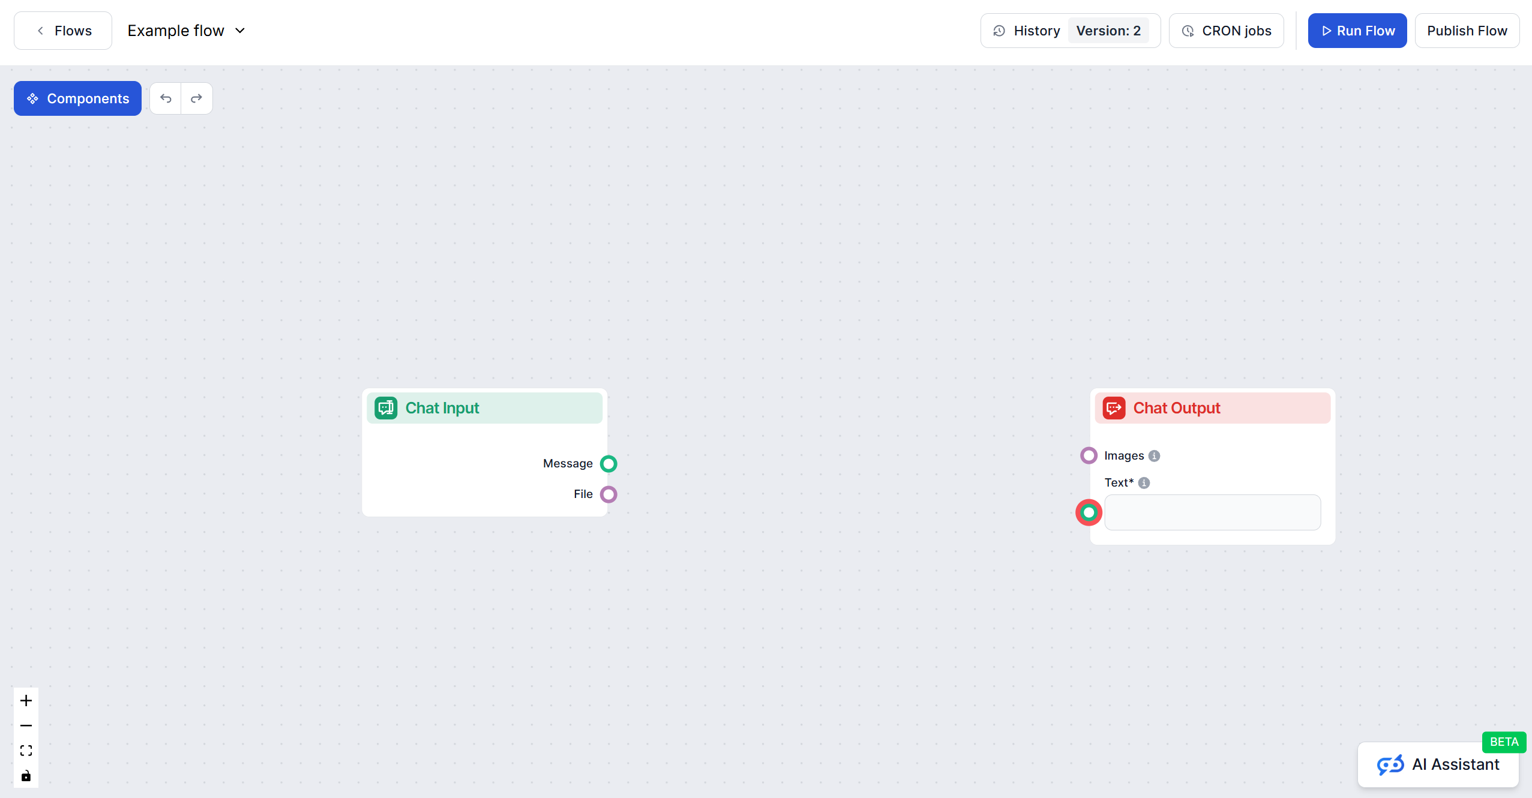Zoom out using the minus icon
Screen dimensions: 1532x798
[26, 725]
